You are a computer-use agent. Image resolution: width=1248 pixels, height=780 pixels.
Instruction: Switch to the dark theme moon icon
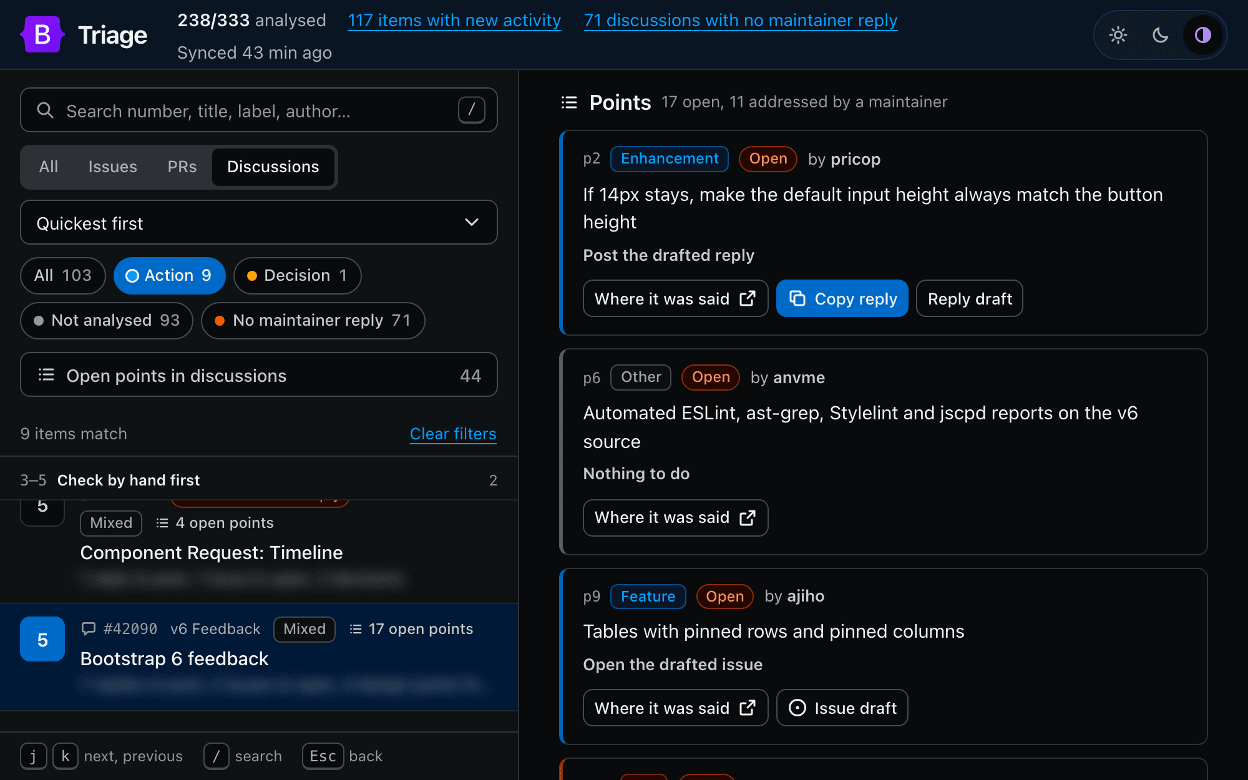click(1160, 35)
